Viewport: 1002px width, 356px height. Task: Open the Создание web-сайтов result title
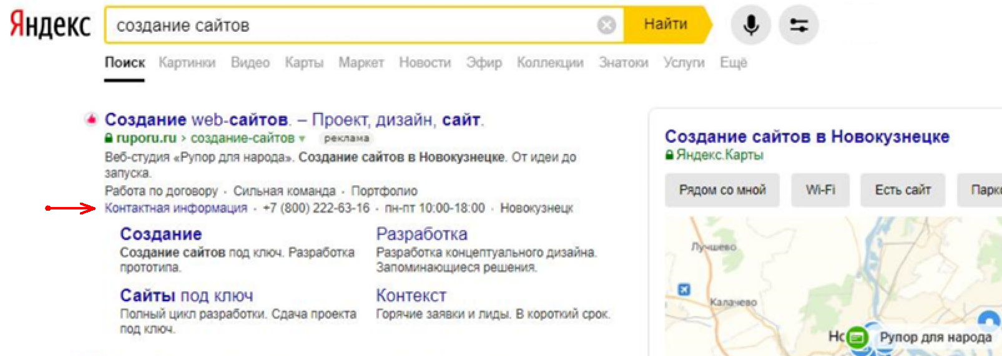tap(294, 119)
